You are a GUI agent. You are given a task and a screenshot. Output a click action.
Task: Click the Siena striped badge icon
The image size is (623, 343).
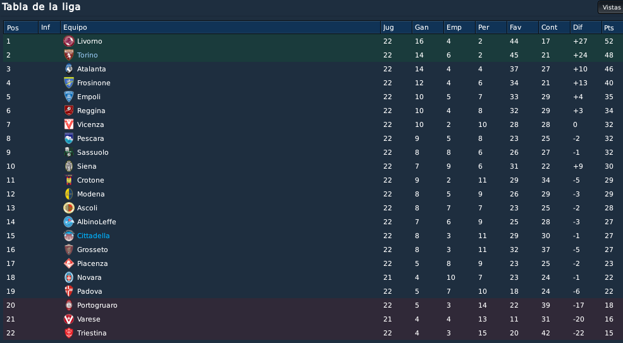(x=69, y=166)
